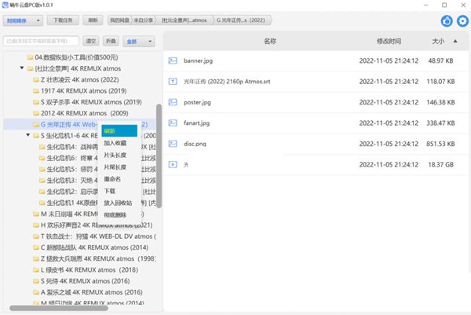Click the poster.jpg image file icon
The image size is (471, 315).
173,102
